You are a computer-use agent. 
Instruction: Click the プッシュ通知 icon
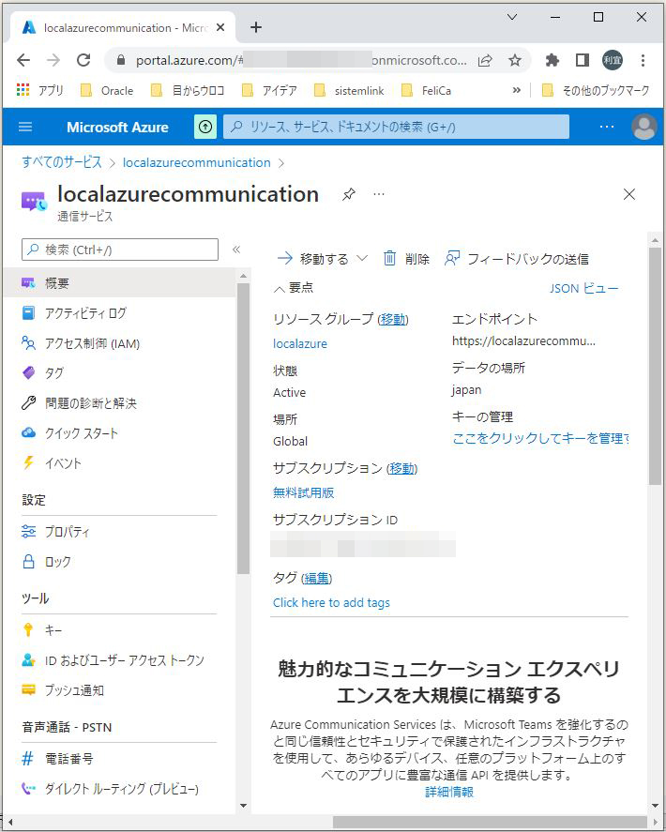pos(29,689)
